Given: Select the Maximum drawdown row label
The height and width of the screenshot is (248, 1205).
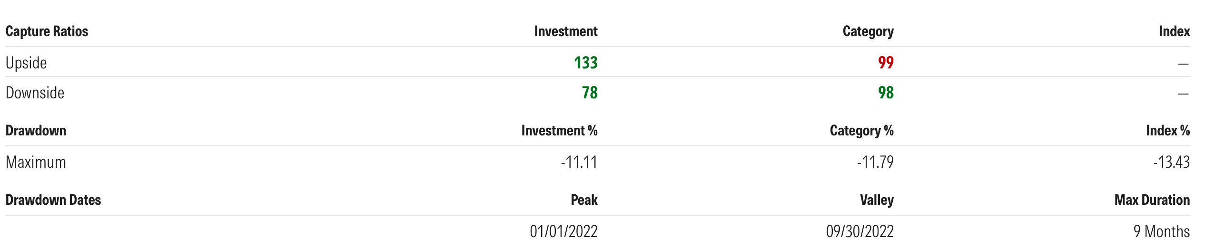Looking at the screenshot, I should pyautogui.click(x=36, y=162).
